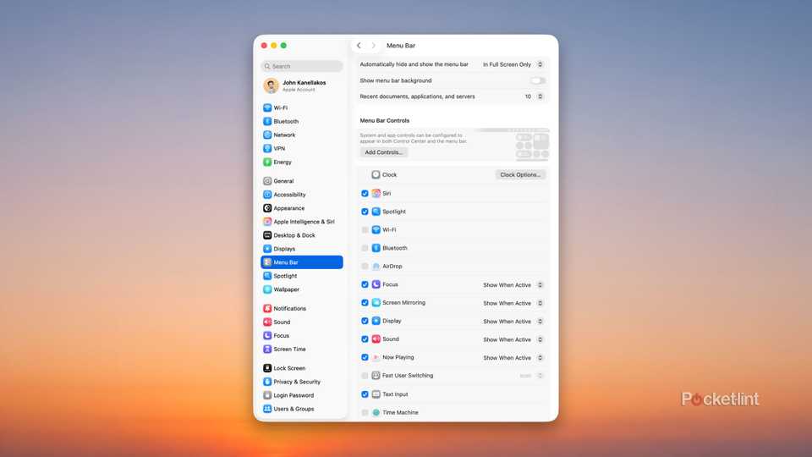812x457 pixels.
Task: Click the Displays icon in the sidebar
Action: [x=267, y=249]
